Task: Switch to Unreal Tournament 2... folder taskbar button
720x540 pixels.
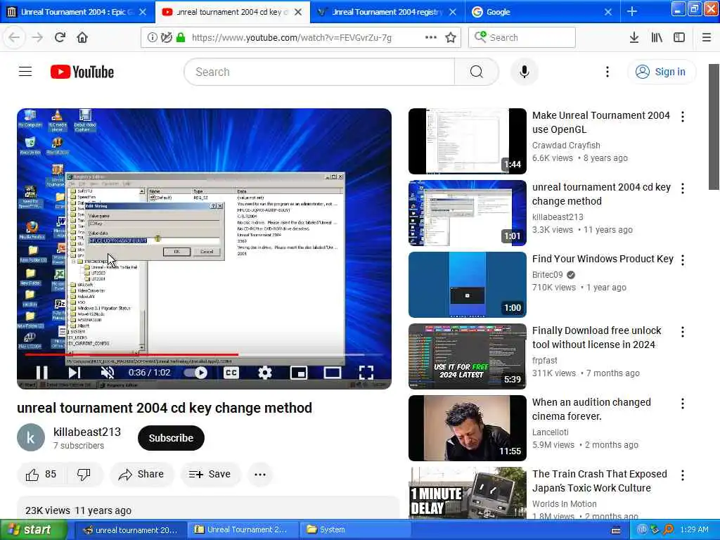Action: [243, 530]
